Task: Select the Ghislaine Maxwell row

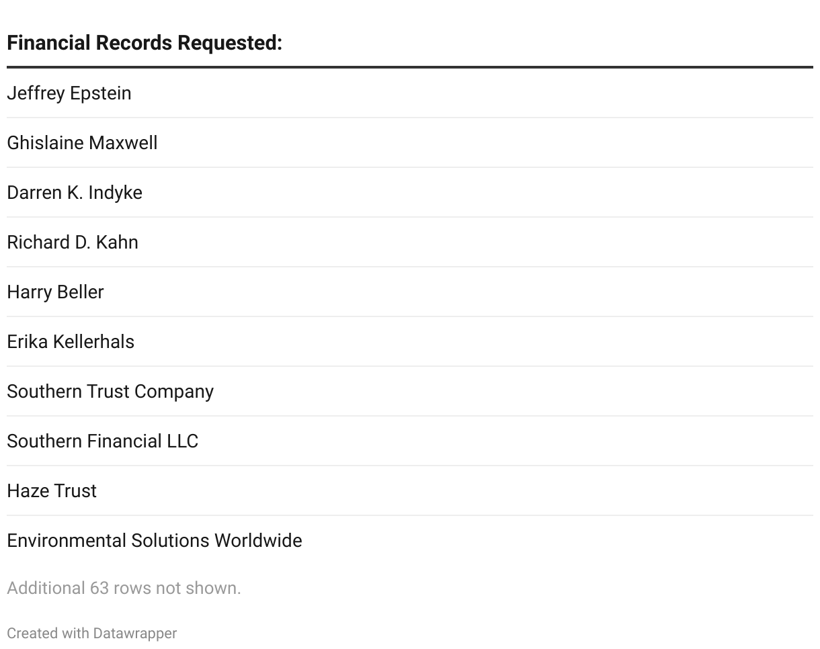Action: [x=82, y=143]
